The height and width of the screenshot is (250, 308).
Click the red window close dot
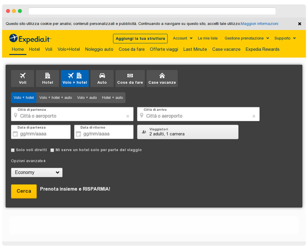[8, 11]
